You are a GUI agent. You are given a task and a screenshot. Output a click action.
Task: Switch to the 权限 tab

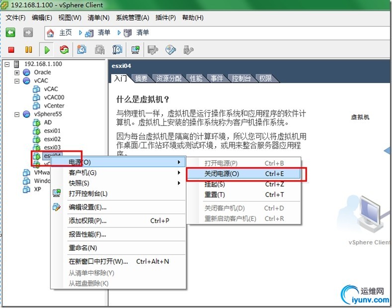[265, 79]
